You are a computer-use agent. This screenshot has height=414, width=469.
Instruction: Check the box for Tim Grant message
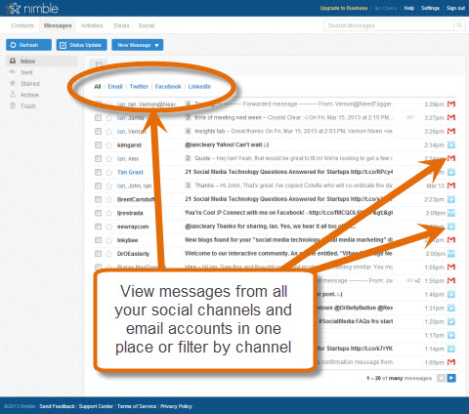[x=98, y=172]
